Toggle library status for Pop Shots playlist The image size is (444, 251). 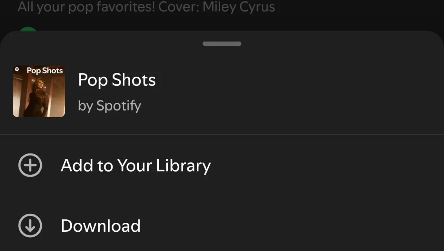[x=136, y=165]
